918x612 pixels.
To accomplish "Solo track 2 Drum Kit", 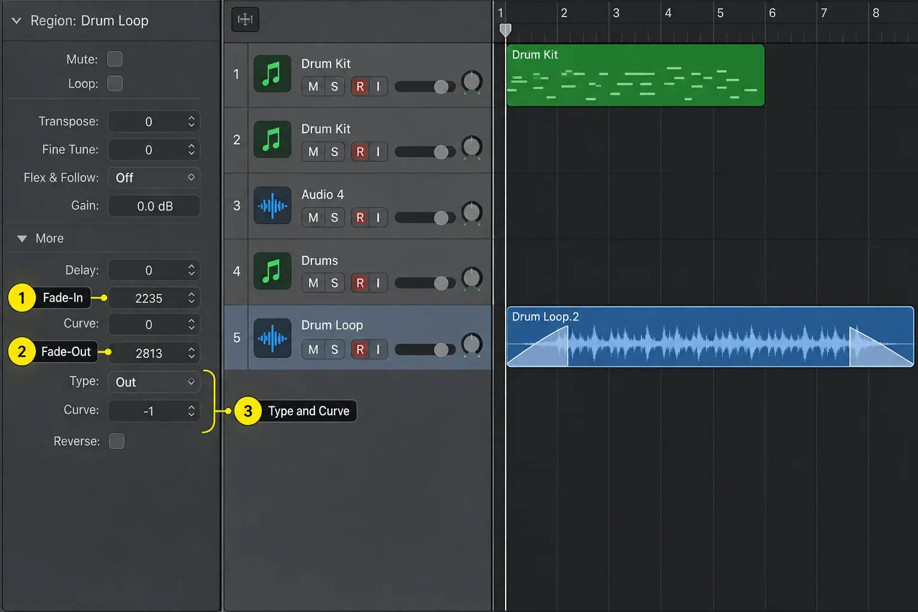I will coord(335,152).
